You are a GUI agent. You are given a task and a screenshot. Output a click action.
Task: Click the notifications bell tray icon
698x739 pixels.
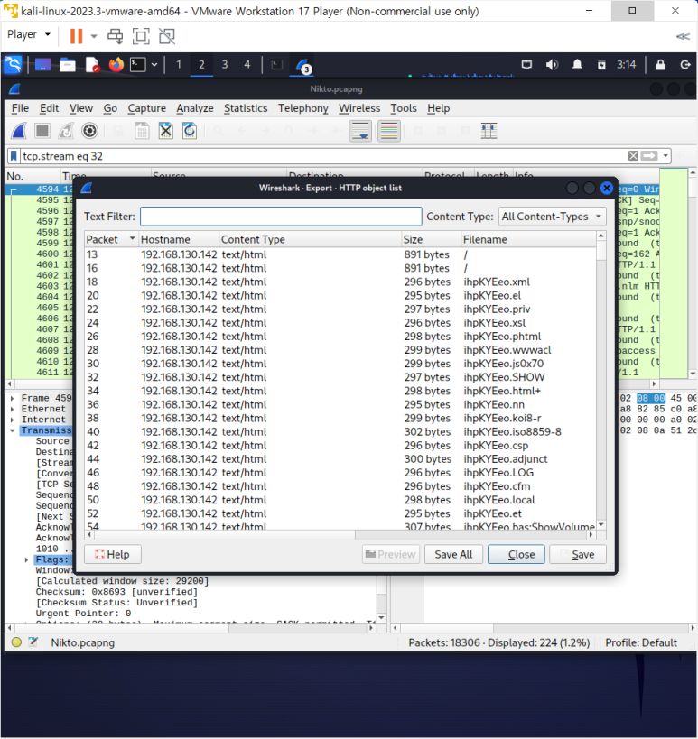(577, 65)
